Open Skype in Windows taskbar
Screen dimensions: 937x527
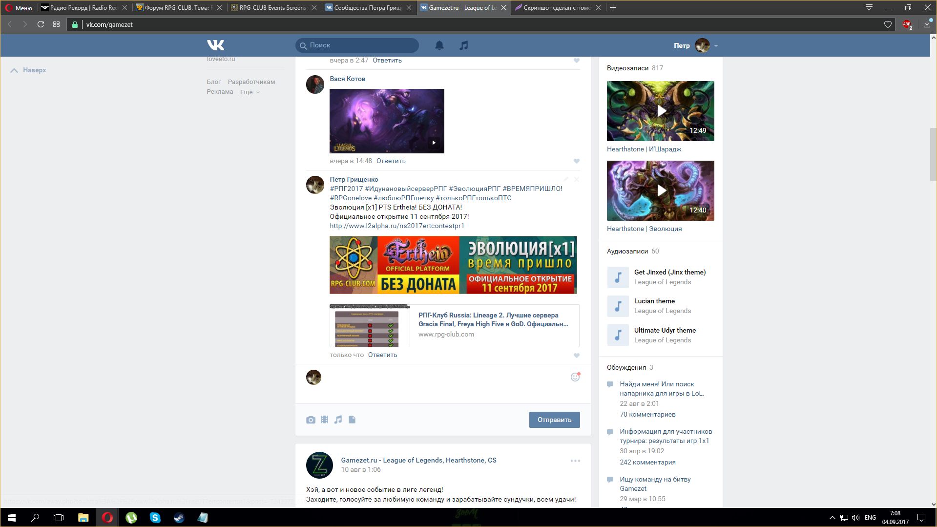[155, 518]
